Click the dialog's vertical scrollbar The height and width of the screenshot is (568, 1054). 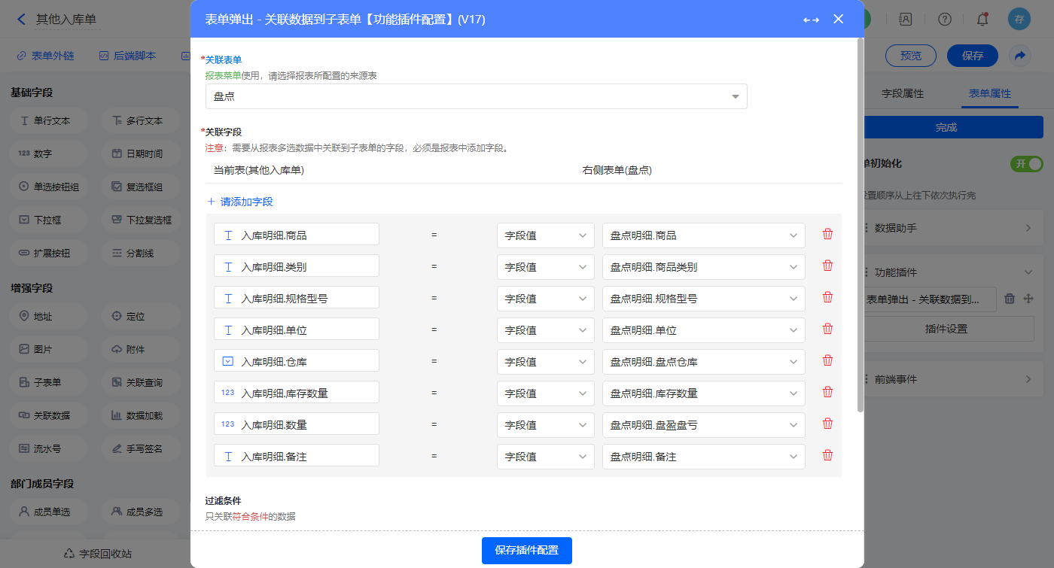(x=861, y=226)
